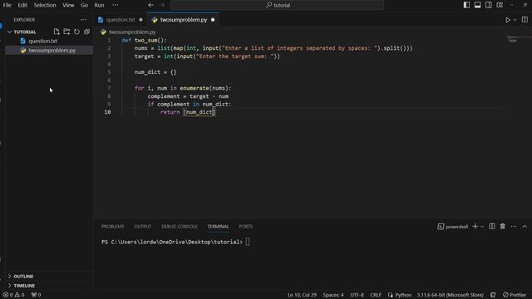Switch to the twosumproblem.py tab
This screenshot has width=532, height=299.
(184, 20)
